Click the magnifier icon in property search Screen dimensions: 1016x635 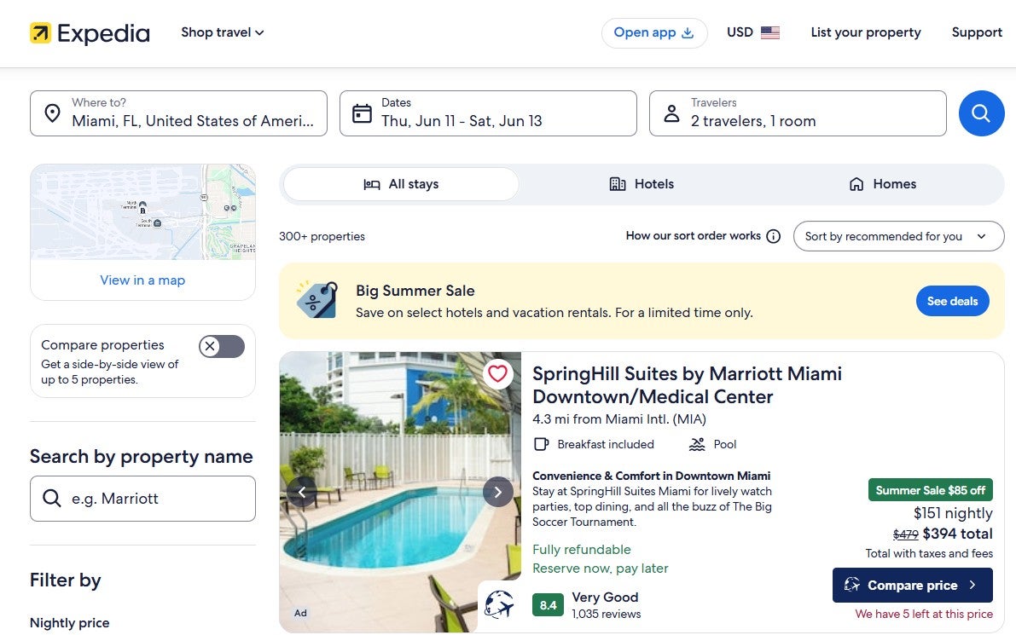(52, 498)
